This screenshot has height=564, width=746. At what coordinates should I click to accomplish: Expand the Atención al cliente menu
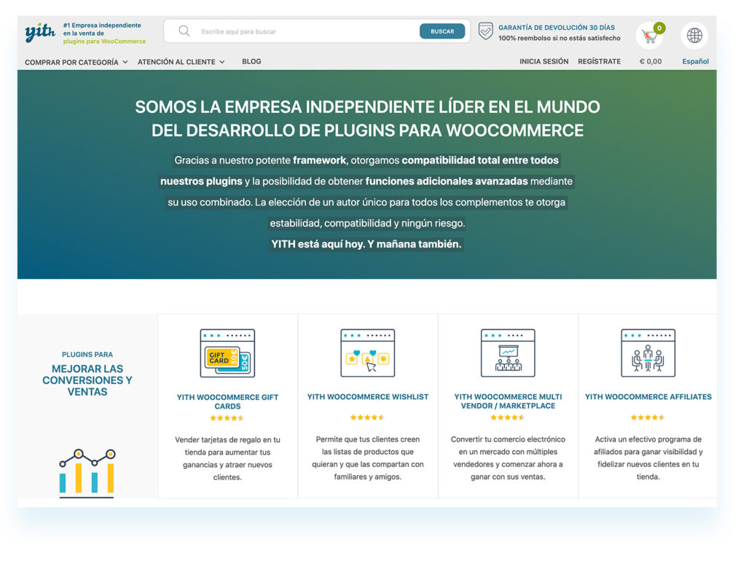181,62
